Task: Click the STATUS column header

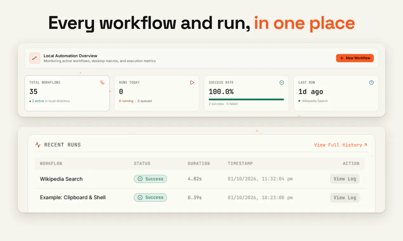Action: [142, 164]
